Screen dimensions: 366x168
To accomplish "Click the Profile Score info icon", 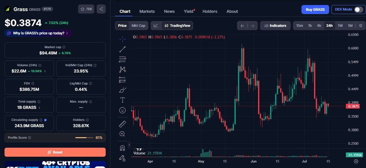I will coord(30,138).
